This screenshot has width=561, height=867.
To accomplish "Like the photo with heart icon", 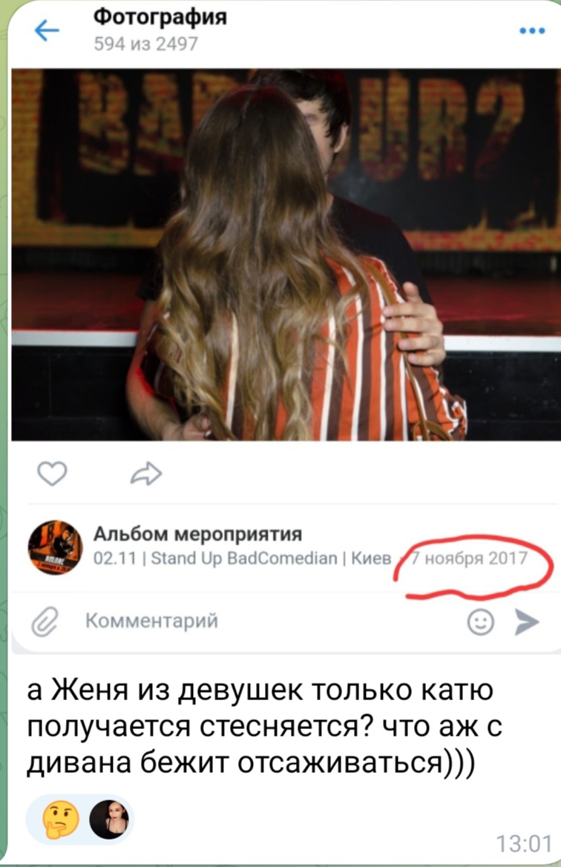I will pyautogui.click(x=52, y=473).
